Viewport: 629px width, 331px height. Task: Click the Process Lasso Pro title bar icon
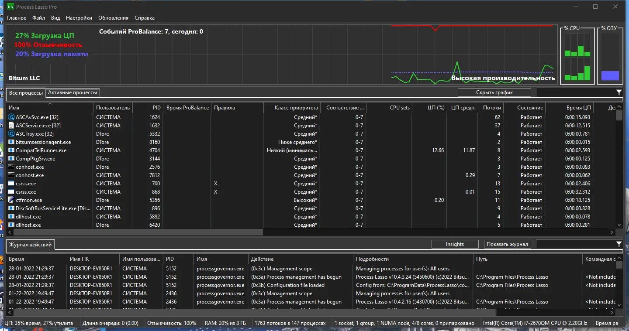pyautogui.click(x=10, y=7)
